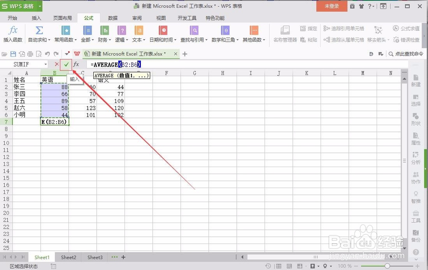Switch to the 数据 (Data) ribbon tab
This screenshot has height=270, width=428.
(x=113, y=18)
